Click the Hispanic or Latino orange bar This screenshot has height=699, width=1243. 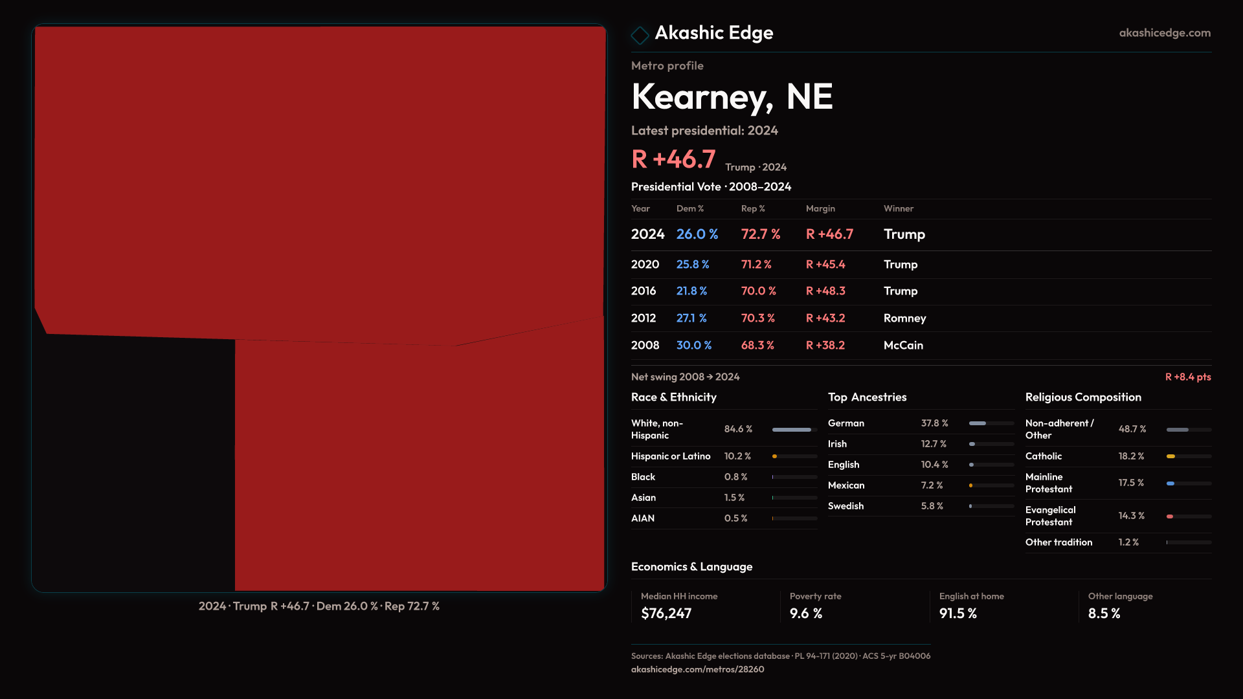click(776, 456)
